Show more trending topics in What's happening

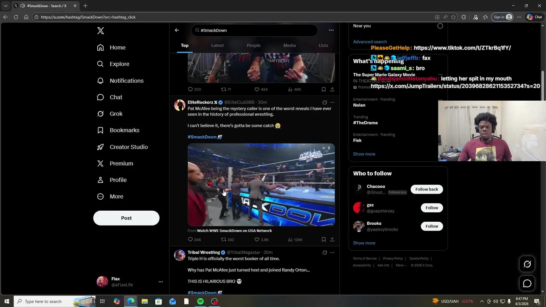tap(364, 154)
